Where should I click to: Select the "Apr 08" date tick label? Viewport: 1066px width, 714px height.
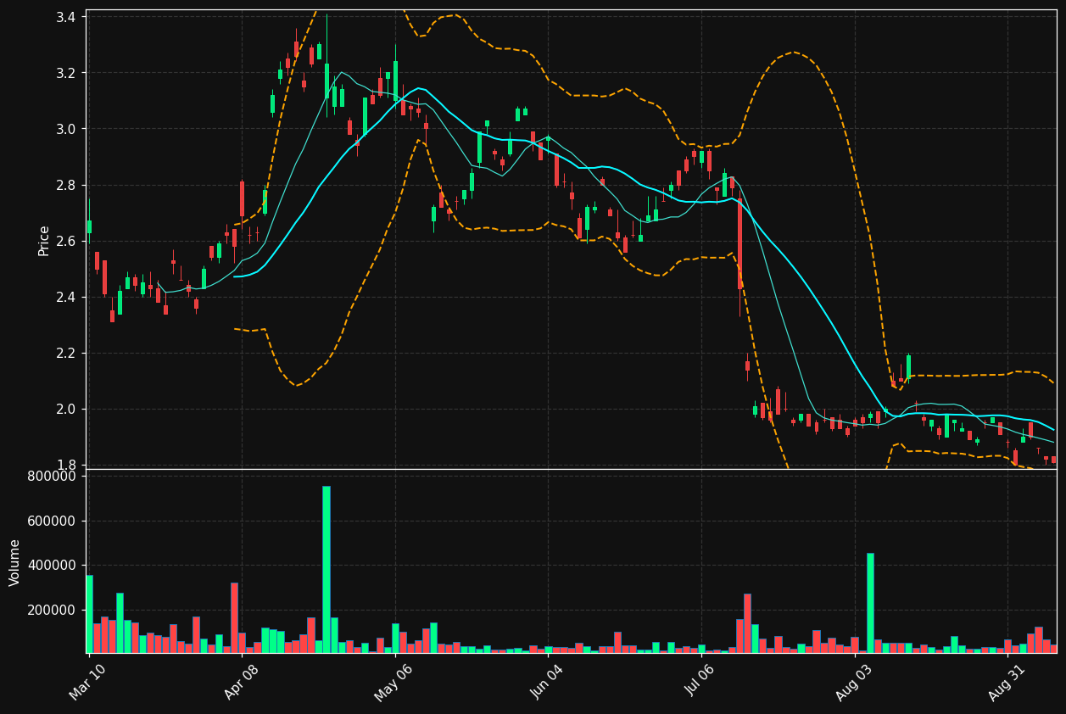[241, 683]
